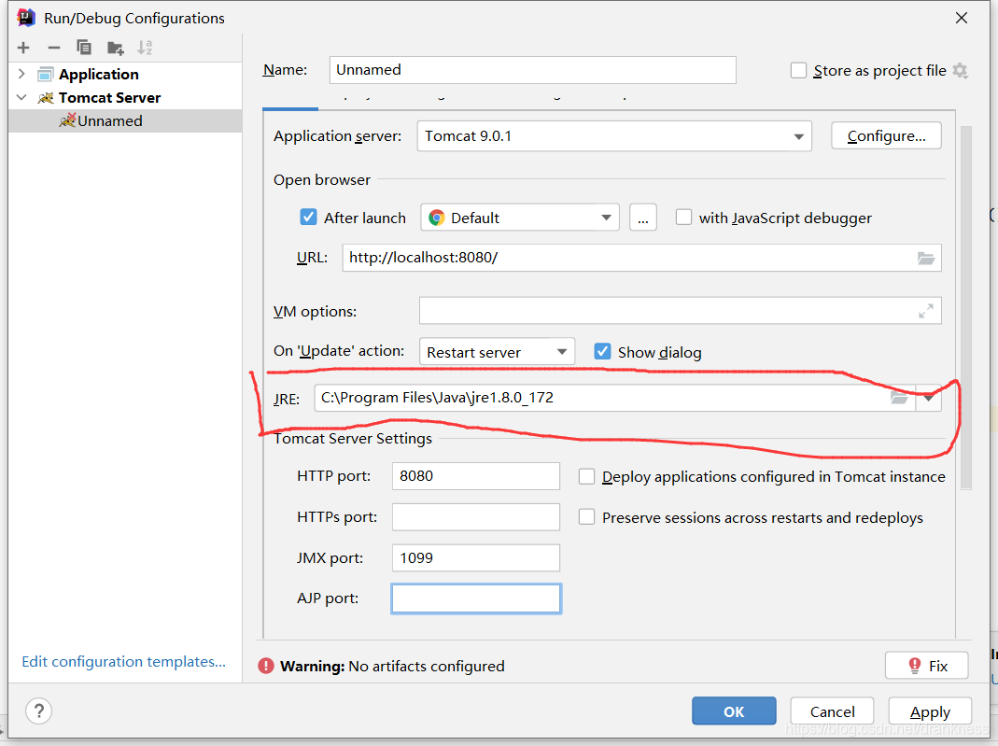
Task: Enable with JavaScript debugger
Action: [x=683, y=217]
